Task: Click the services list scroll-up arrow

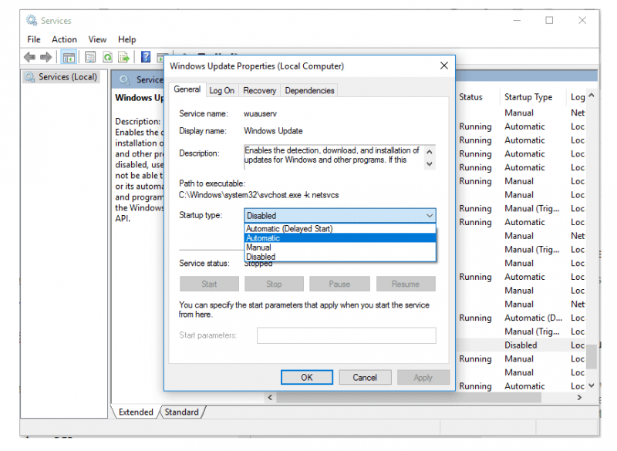Action: coord(592,96)
